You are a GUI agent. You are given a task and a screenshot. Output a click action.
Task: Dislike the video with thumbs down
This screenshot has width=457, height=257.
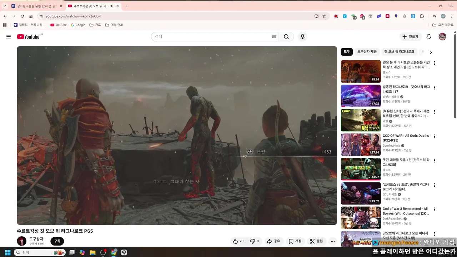[254, 241]
